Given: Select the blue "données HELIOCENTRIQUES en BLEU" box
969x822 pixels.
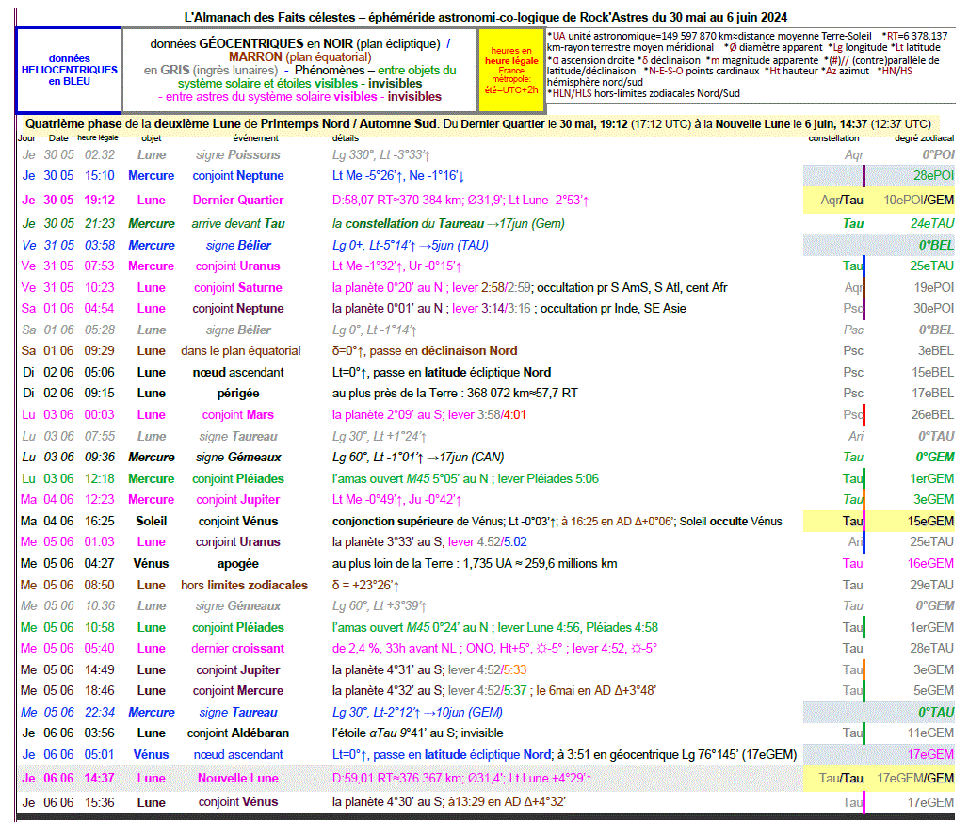Looking at the screenshot, I should [x=70, y=70].
